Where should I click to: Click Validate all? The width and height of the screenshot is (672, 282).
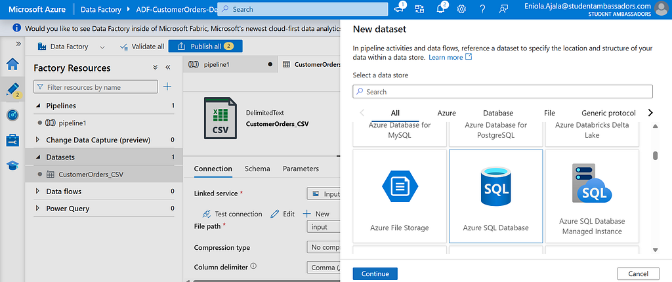(x=142, y=47)
